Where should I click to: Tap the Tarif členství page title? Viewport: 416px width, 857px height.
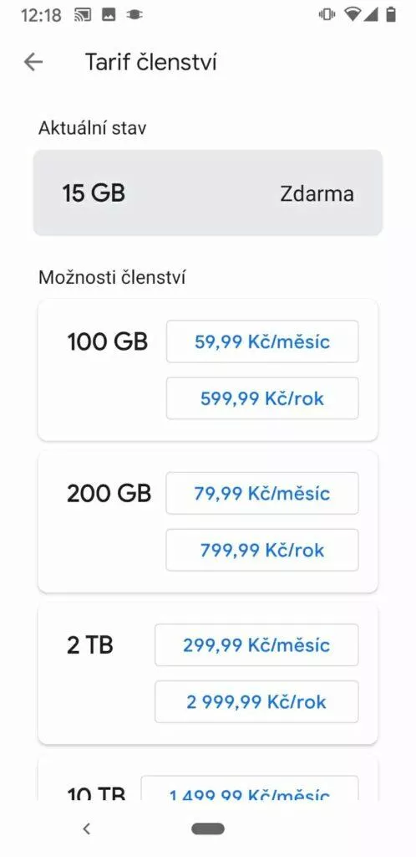[x=150, y=62]
